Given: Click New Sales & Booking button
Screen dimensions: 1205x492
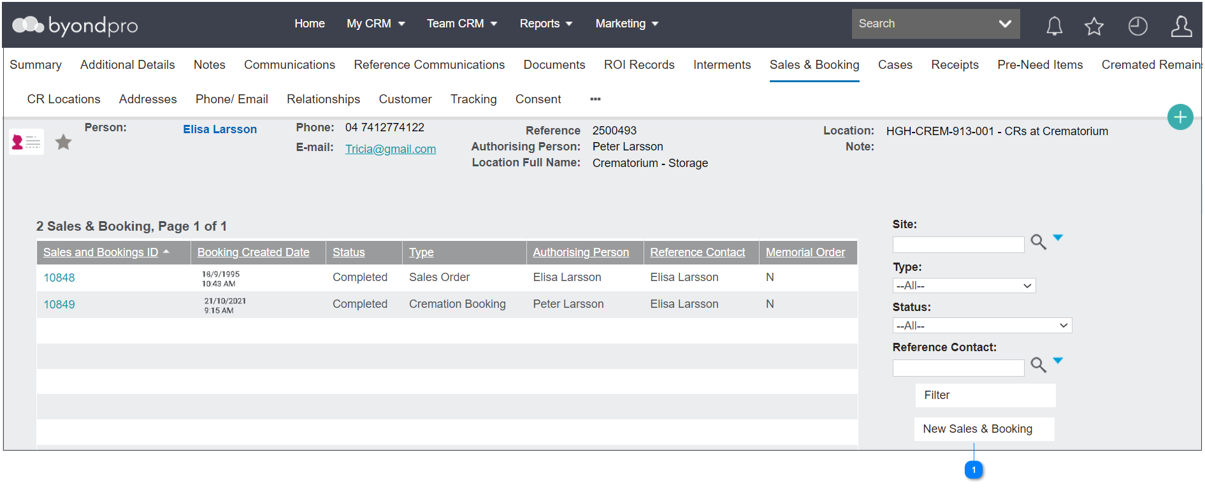Looking at the screenshot, I should (x=984, y=429).
